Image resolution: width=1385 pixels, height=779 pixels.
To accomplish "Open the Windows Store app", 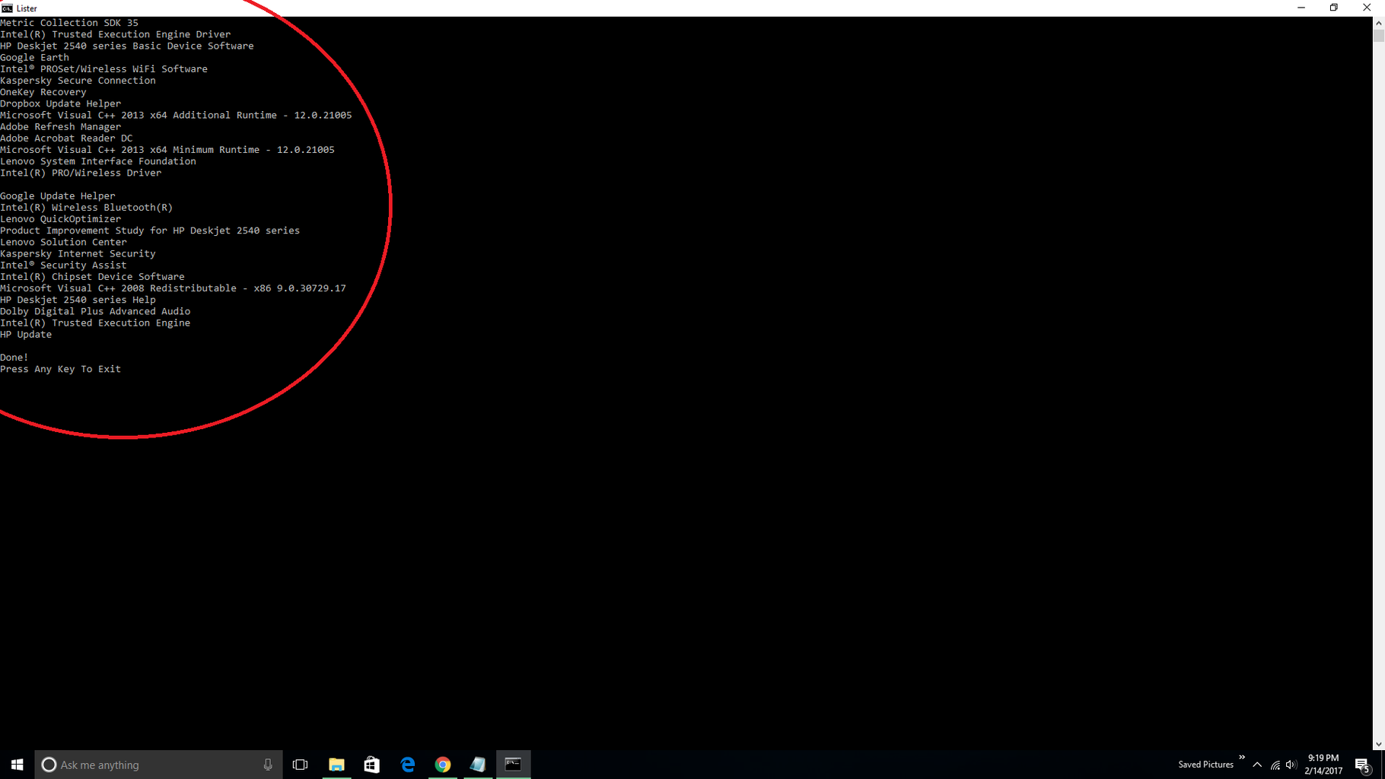I will pyautogui.click(x=371, y=764).
